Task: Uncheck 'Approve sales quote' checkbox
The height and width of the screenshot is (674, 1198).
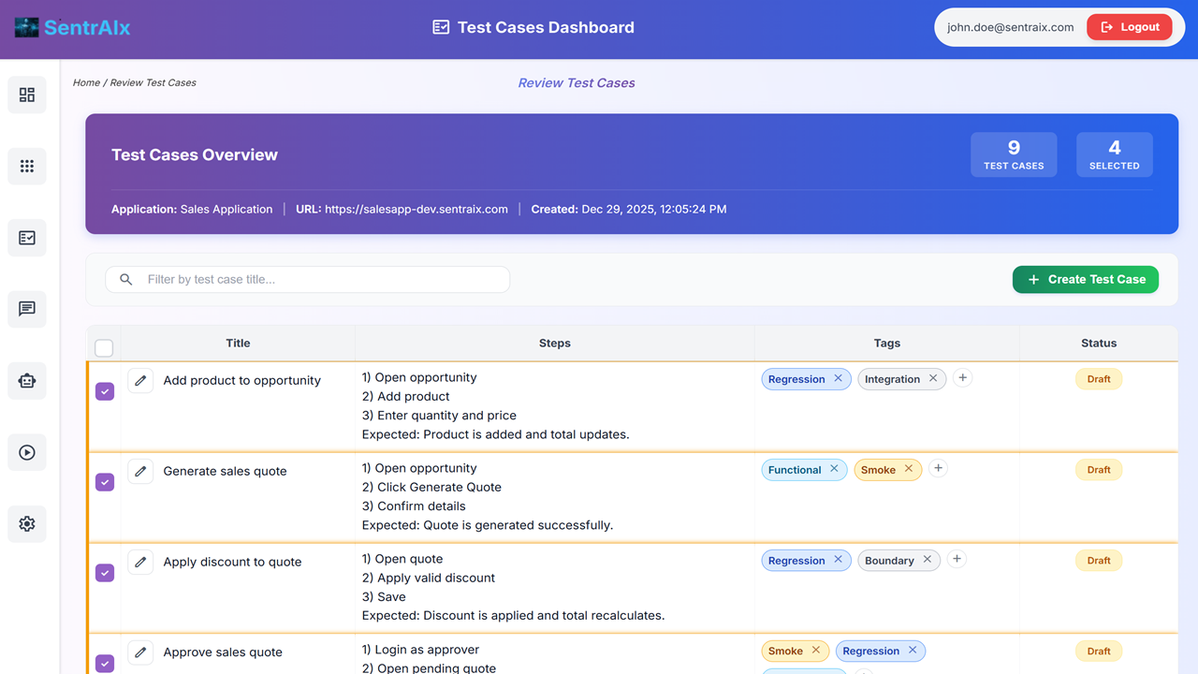Action: [105, 664]
